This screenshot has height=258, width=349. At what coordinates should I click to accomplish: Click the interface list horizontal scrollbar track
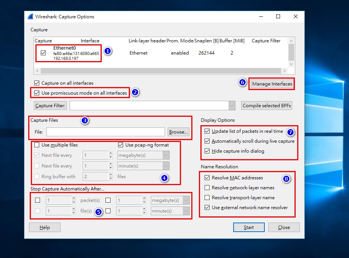coord(161,71)
